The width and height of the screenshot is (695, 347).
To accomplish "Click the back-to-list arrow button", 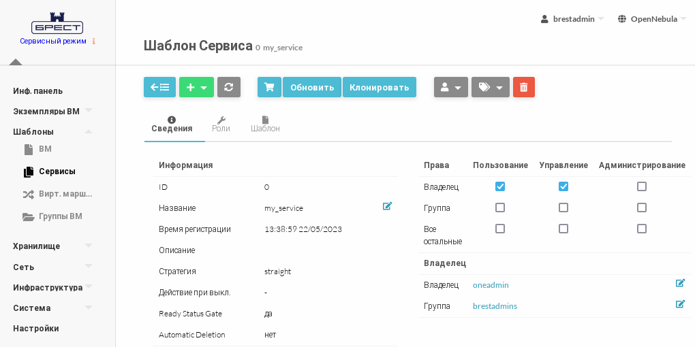I will (159, 87).
